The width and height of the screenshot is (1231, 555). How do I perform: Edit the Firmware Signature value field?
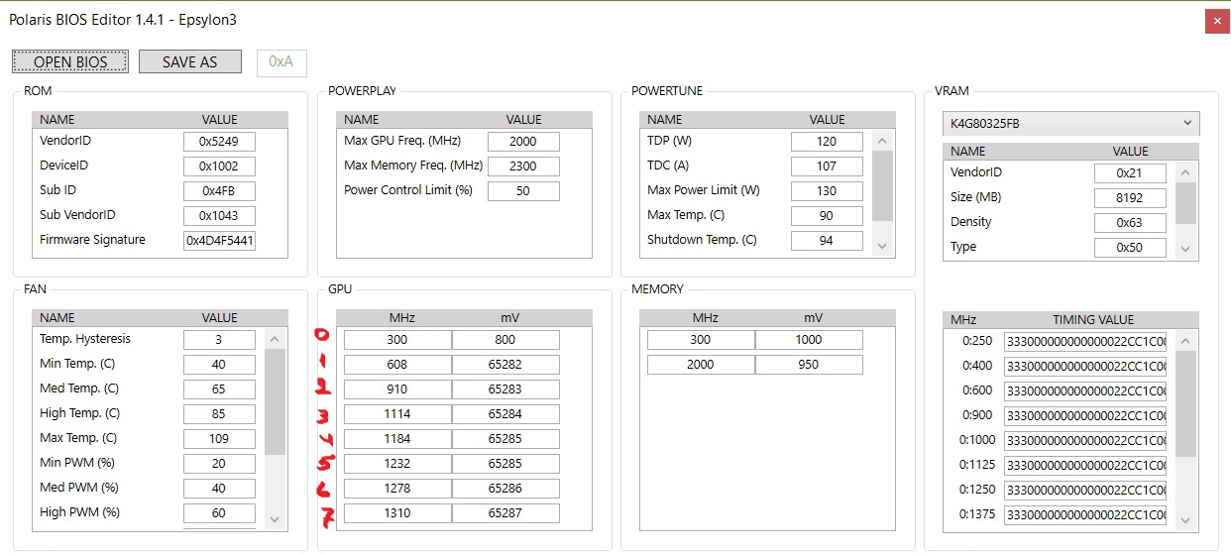(219, 240)
